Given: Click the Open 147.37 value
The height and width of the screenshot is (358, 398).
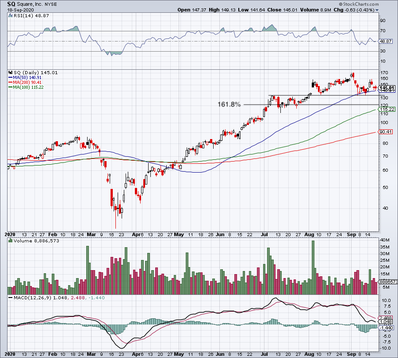Looking at the screenshot, I should pos(191,10).
